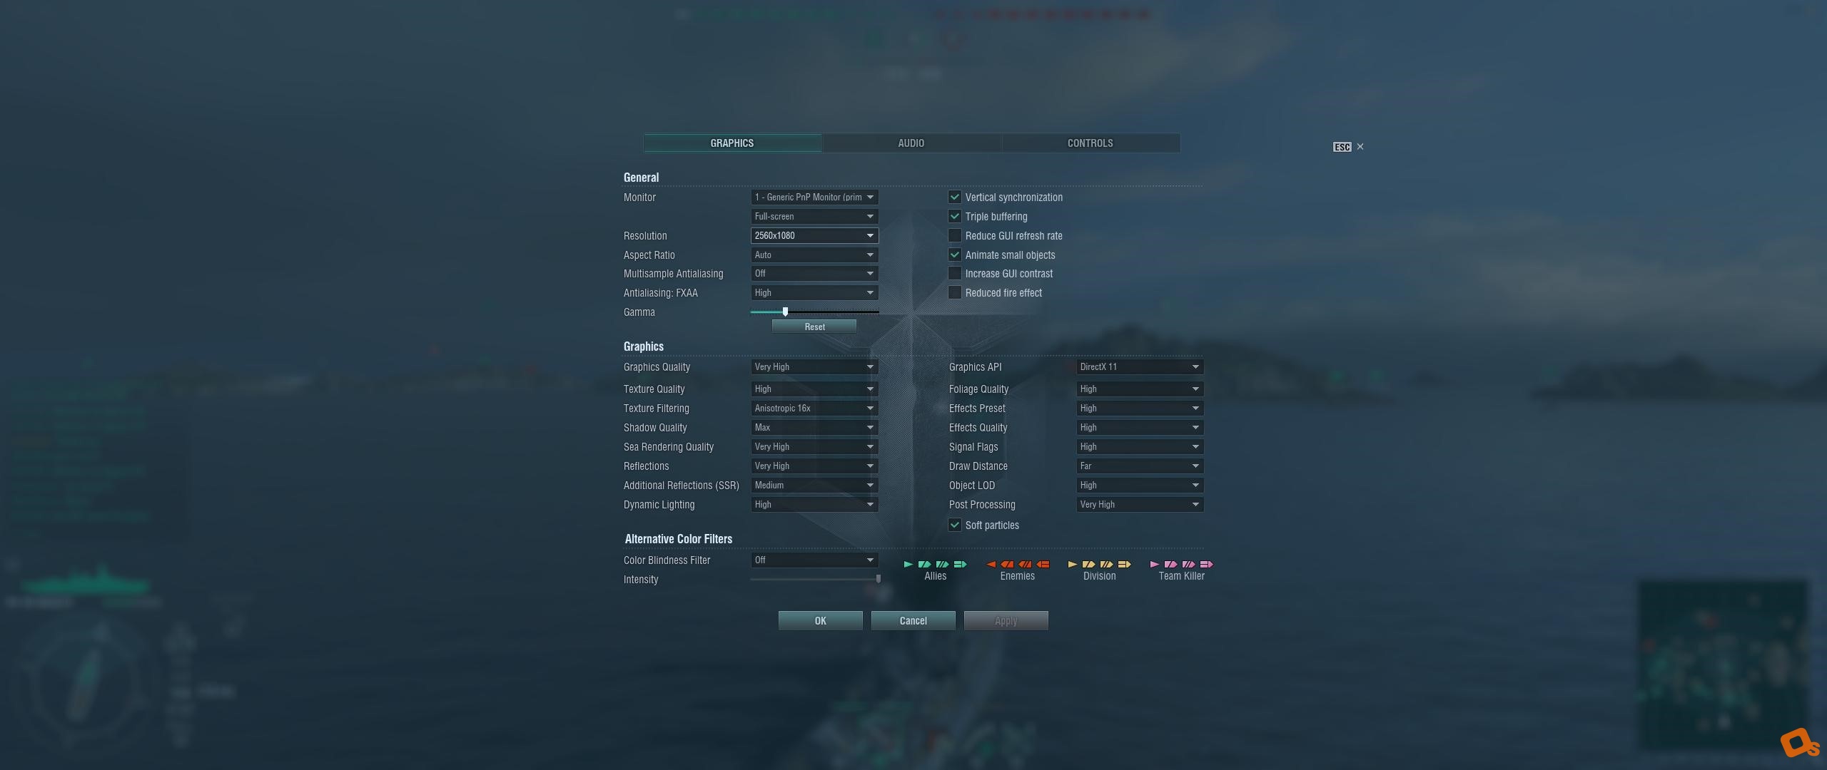Expand the Graphics Quality dropdown
The width and height of the screenshot is (1827, 770).
pos(814,366)
